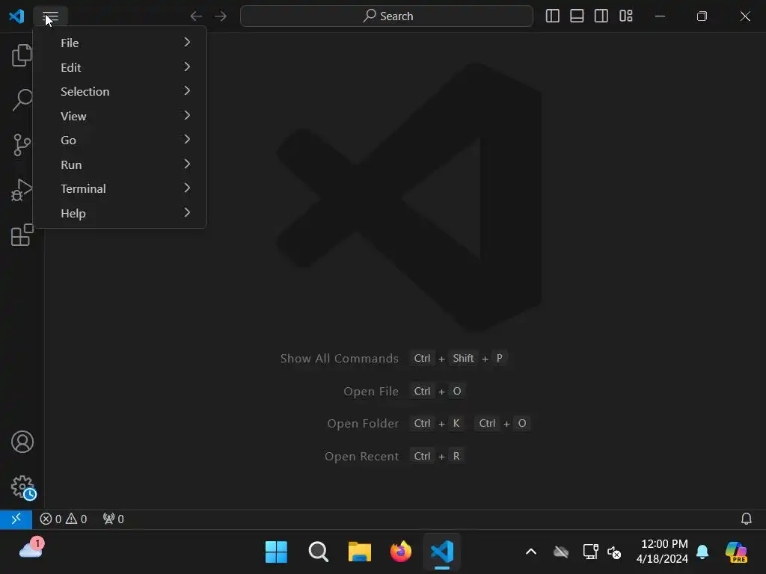Open the Manage gear icon
This screenshot has height=574, width=766.
tap(23, 487)
